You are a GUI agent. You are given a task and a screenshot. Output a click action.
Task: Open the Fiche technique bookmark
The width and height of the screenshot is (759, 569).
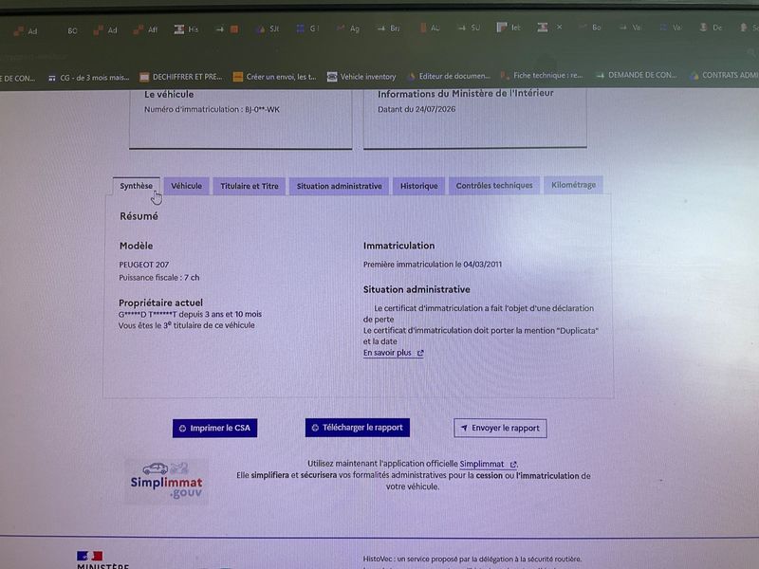[x=542, y=76]
